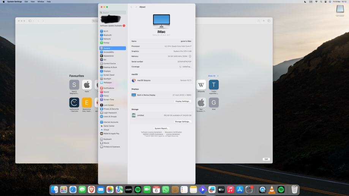Click the Display Settings button
Image resolution: width=349 pixels, height=196 pixels.
pos(183,101)
